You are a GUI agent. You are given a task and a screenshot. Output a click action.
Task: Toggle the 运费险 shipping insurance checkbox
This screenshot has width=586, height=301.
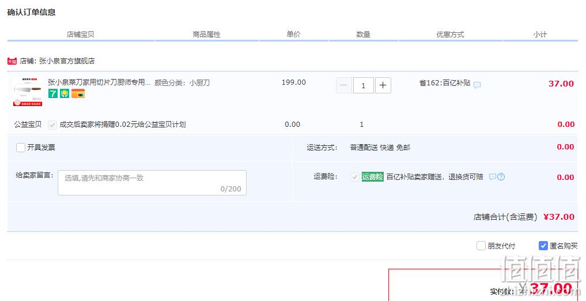(355, 177)
